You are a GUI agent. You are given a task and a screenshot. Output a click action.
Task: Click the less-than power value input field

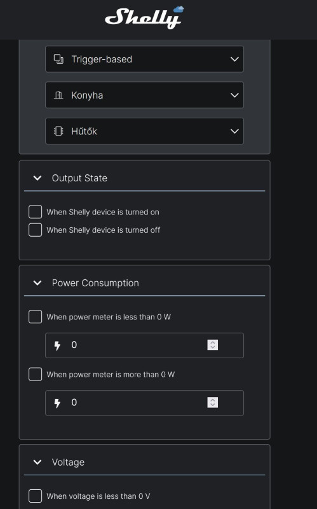pyautogui.click(x=145, y=345)
